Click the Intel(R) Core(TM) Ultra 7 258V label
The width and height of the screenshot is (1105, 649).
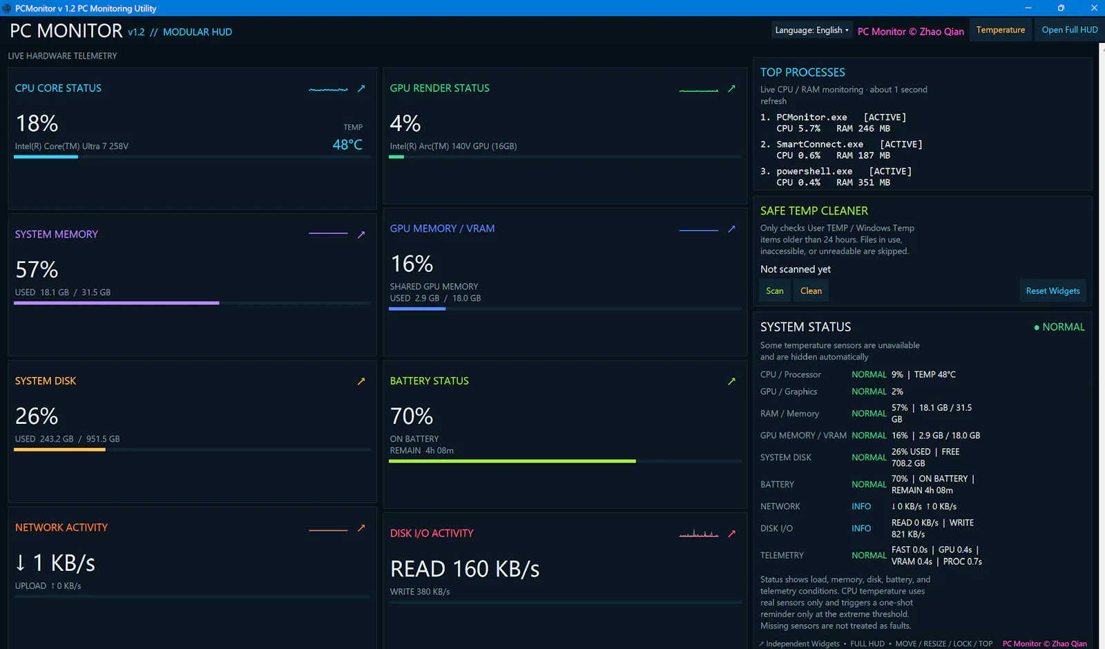(x=72, y=146)
